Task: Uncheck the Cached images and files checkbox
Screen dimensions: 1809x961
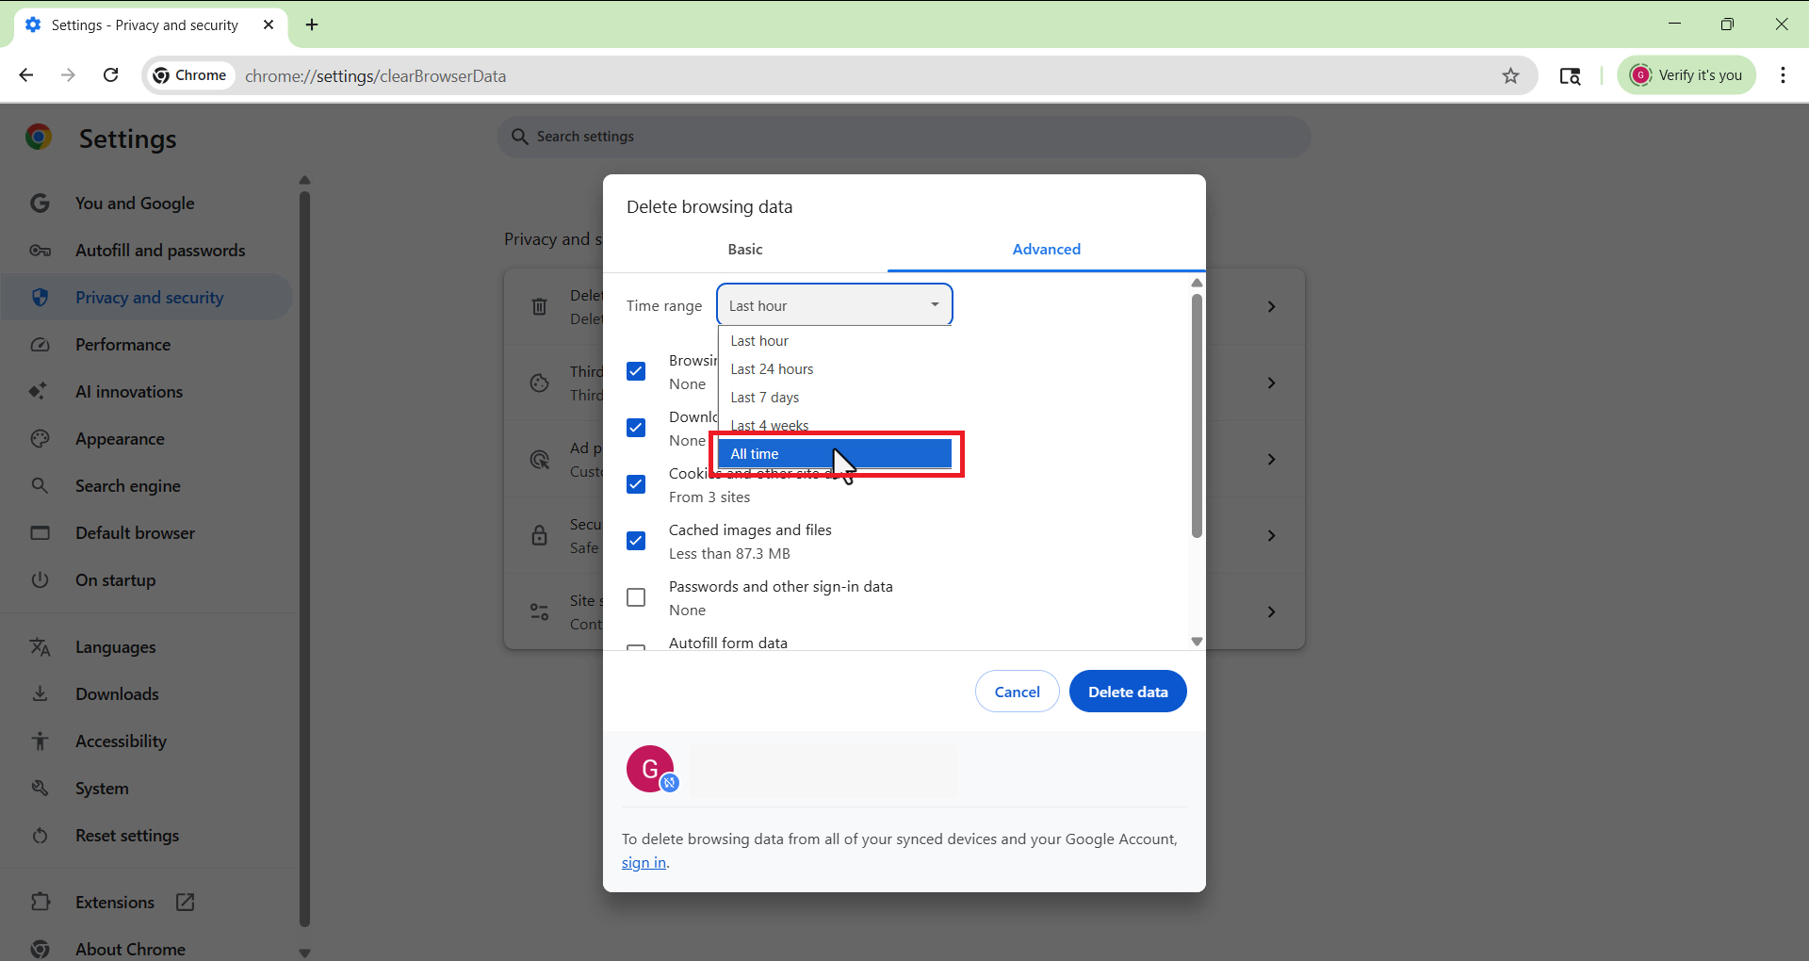Action: [x=636, y=541]
